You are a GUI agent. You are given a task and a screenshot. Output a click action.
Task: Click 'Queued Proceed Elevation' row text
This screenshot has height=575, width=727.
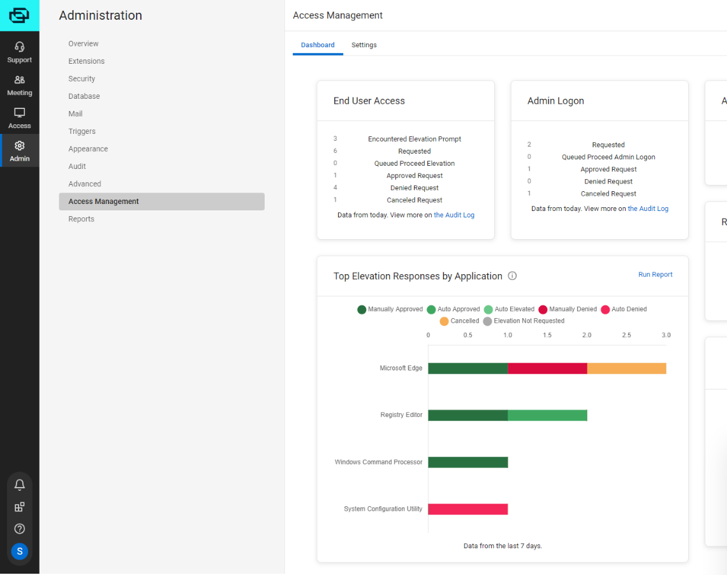point(415,164)
